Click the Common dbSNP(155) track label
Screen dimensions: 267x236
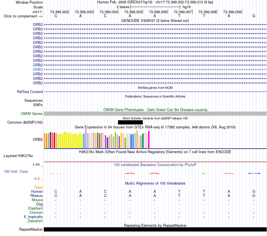click(x=25, y=122)
